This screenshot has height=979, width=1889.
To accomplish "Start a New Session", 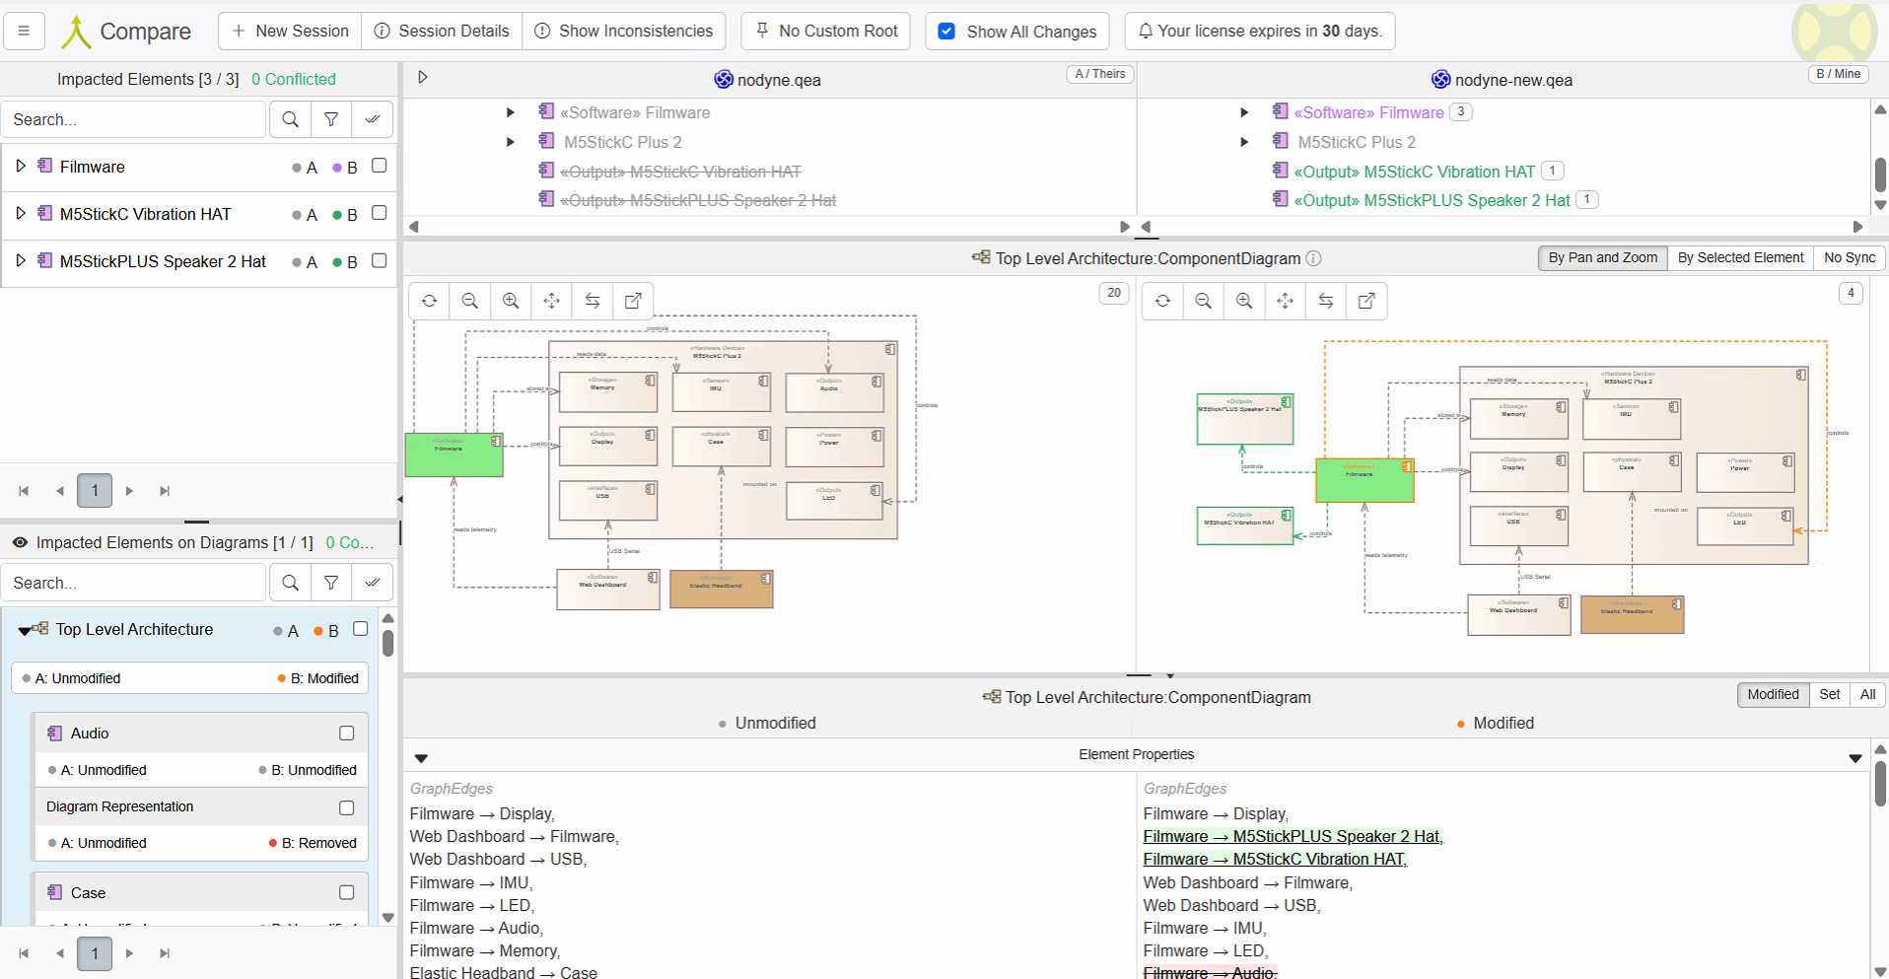I will pos(290,31).
